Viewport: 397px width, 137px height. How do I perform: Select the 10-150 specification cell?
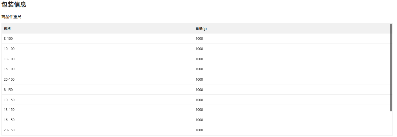[x=9, y=100]
